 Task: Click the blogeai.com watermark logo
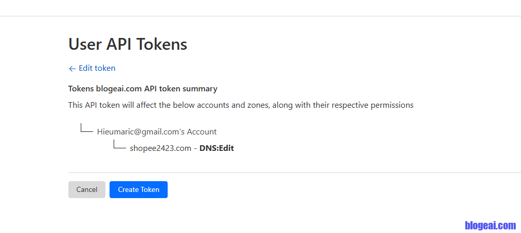(490, 225)
